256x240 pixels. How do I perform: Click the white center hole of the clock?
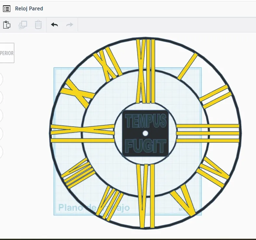pyautogui.click(x=145, y=133)
